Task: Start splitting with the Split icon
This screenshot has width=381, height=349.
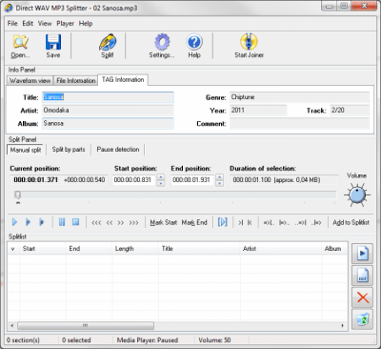Action: pos(108,47)
